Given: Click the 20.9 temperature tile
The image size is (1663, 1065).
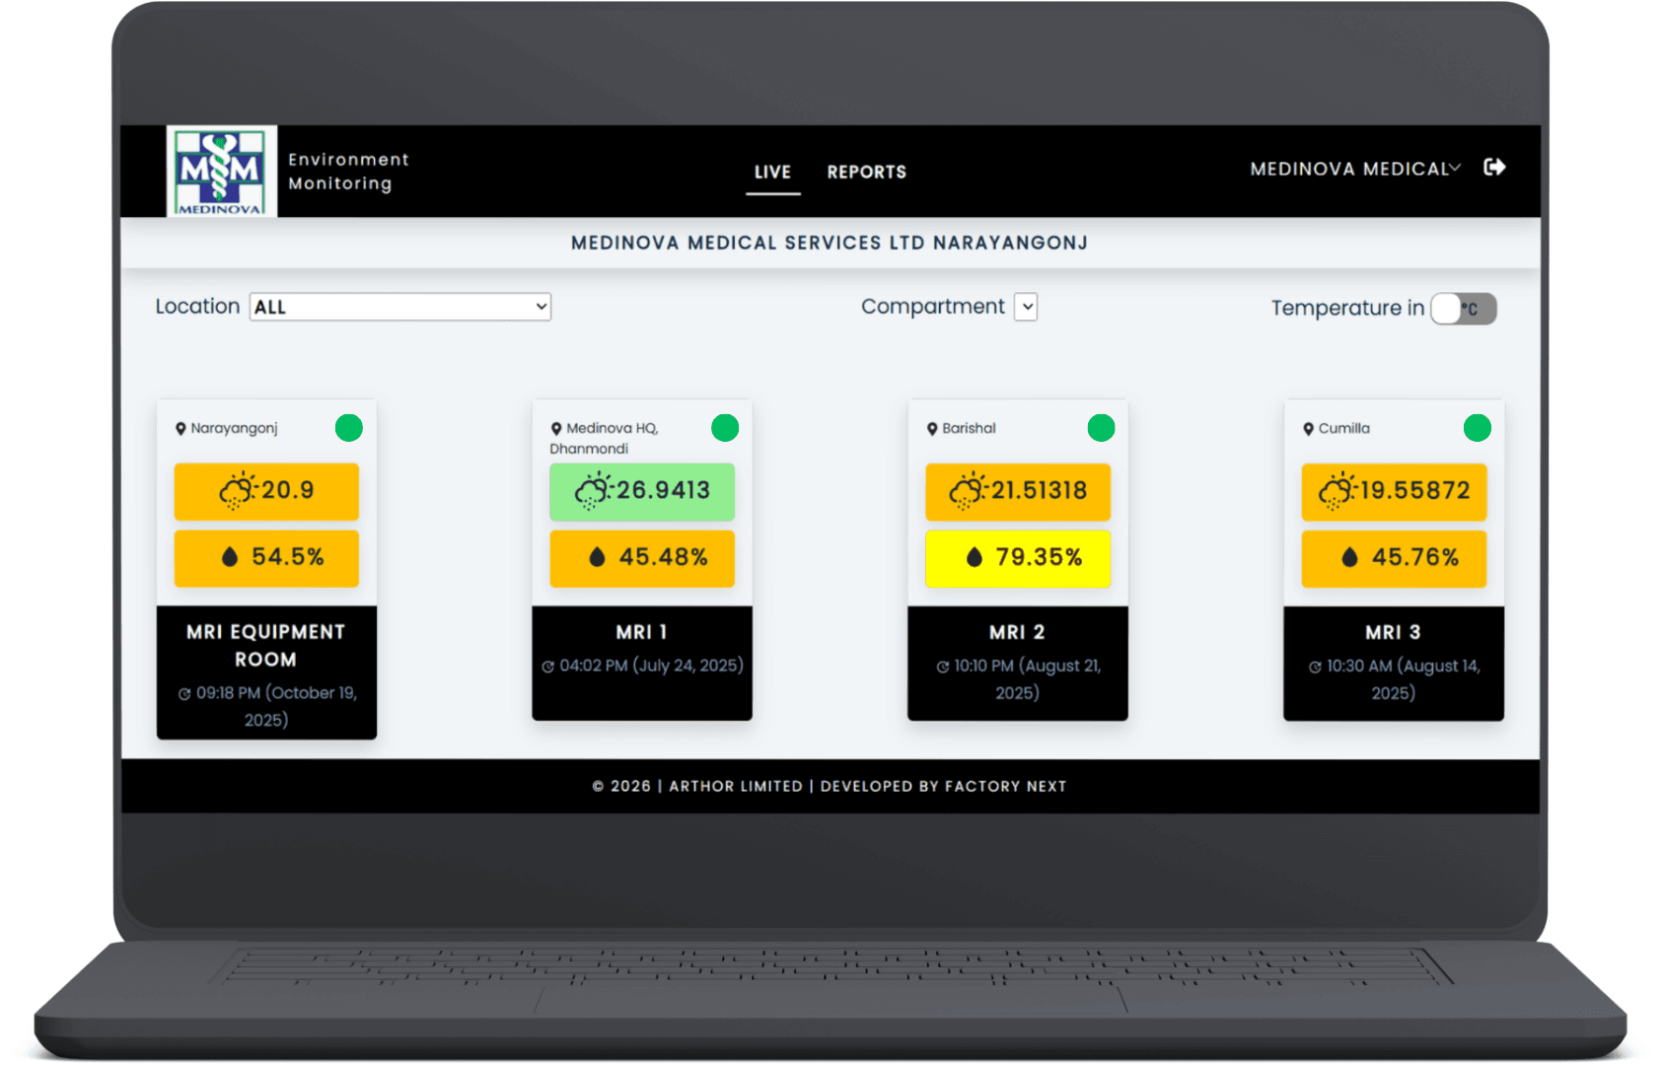Looking at the screenshot, I should pyautogui.click(x=266, y=491).
